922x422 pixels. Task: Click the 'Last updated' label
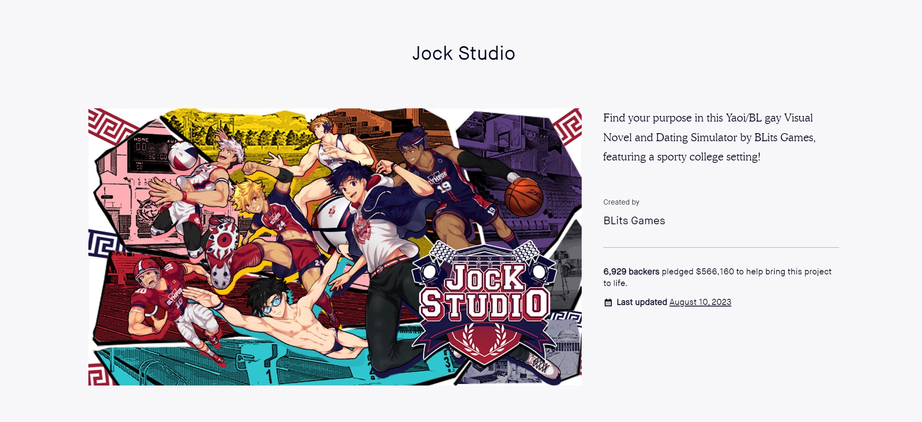coord(642,302)
